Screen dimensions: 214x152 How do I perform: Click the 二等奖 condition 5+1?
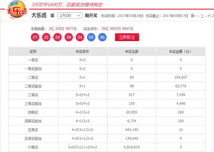click(x=82, y=78)
